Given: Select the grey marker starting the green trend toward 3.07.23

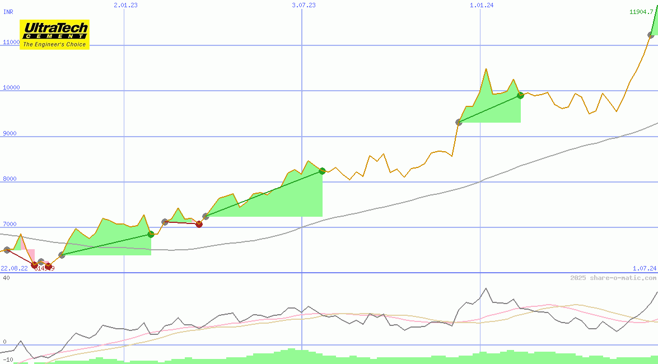Looking at the screenshot, I should pyautogui.click(x=206, y=217).
